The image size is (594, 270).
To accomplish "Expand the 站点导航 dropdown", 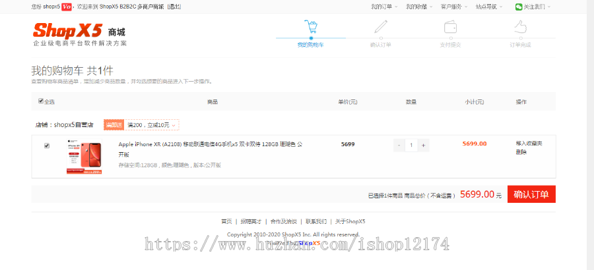I will 489,7.
